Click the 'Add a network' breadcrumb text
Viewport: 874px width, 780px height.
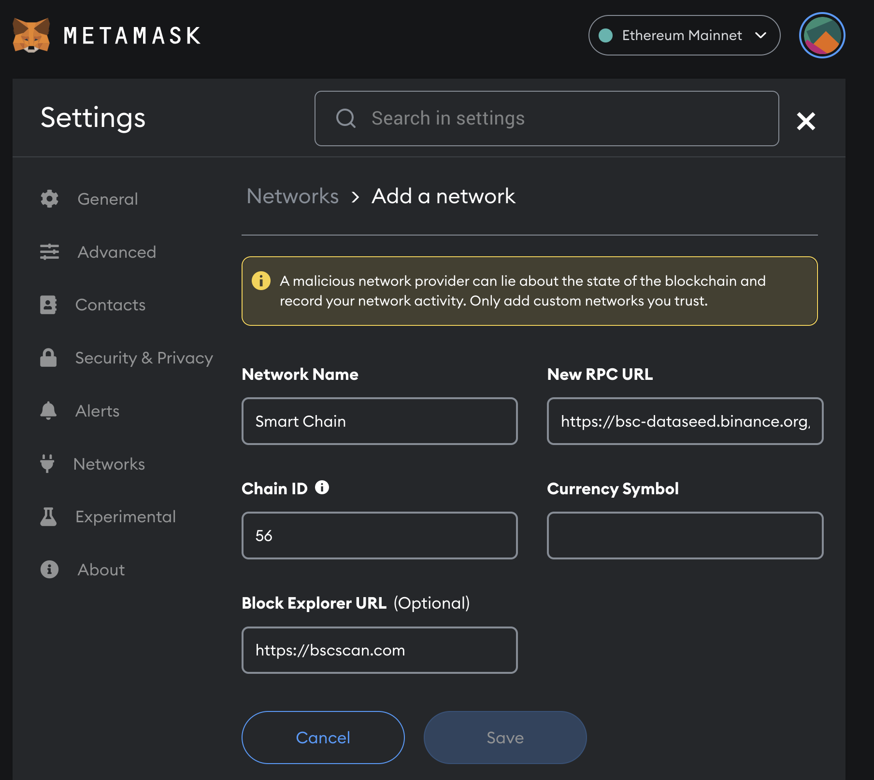point(443,196)
